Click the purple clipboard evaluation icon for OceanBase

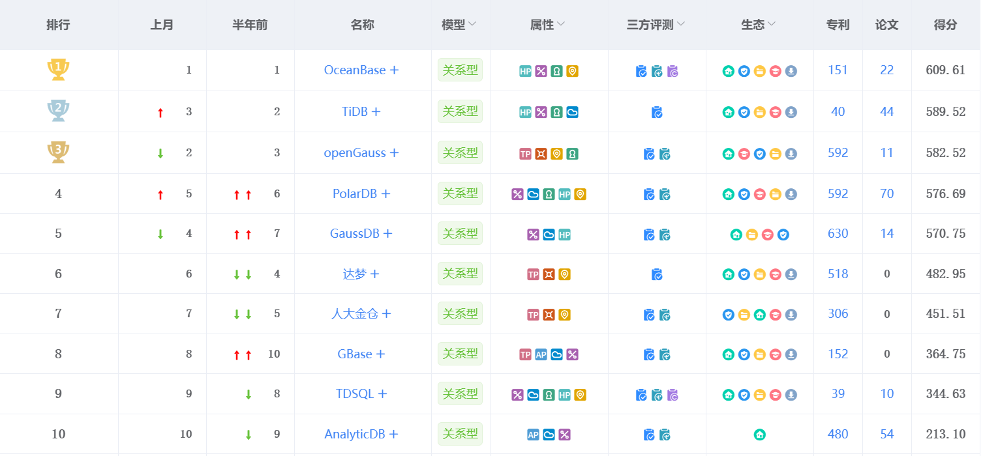(x=673, y=71)
